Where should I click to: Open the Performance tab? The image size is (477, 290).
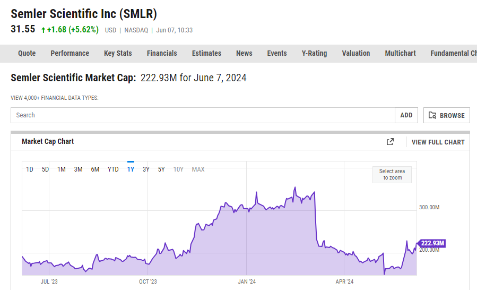(x=70, y=53)
